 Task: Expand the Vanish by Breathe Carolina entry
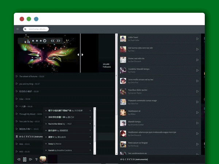(46, 150)
